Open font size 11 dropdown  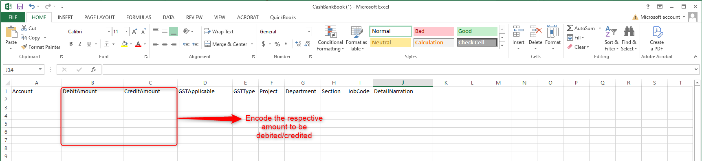click(127, 32)
